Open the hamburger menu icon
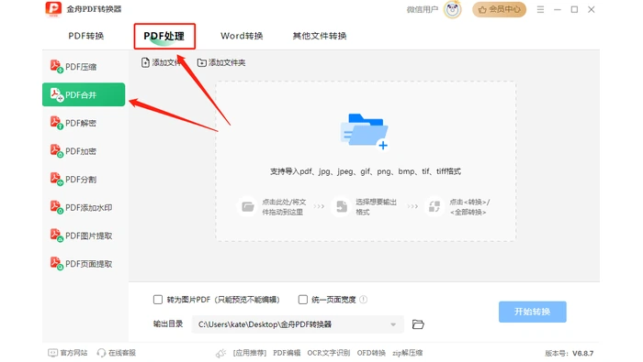Screen dimensions: 643x362 pos(540,9)
